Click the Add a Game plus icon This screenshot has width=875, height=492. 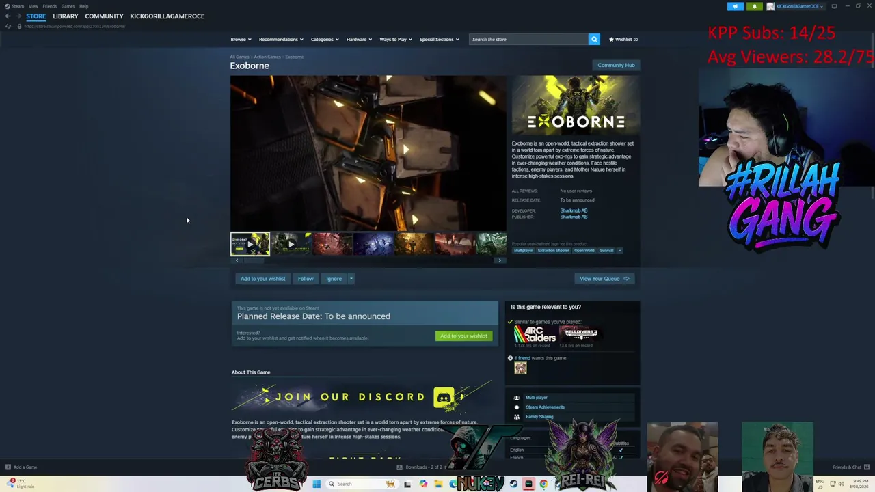[8, 467]
